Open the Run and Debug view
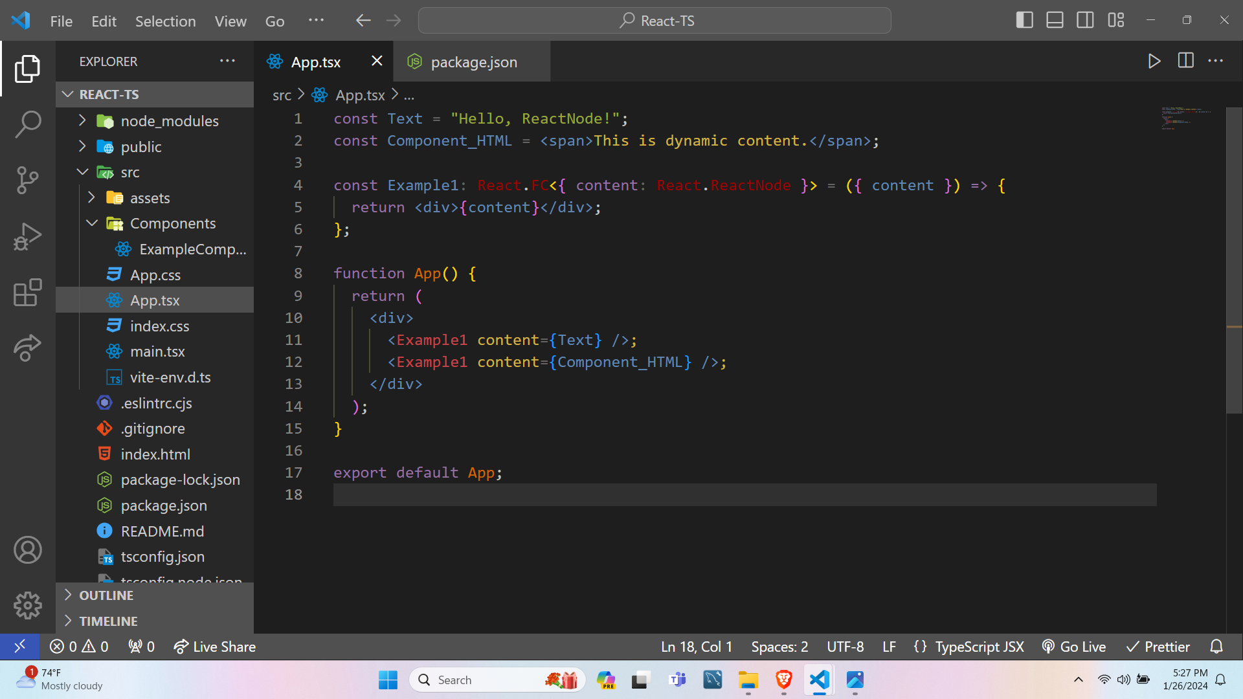Screen dimensions: 1243x699 [27, 236]
